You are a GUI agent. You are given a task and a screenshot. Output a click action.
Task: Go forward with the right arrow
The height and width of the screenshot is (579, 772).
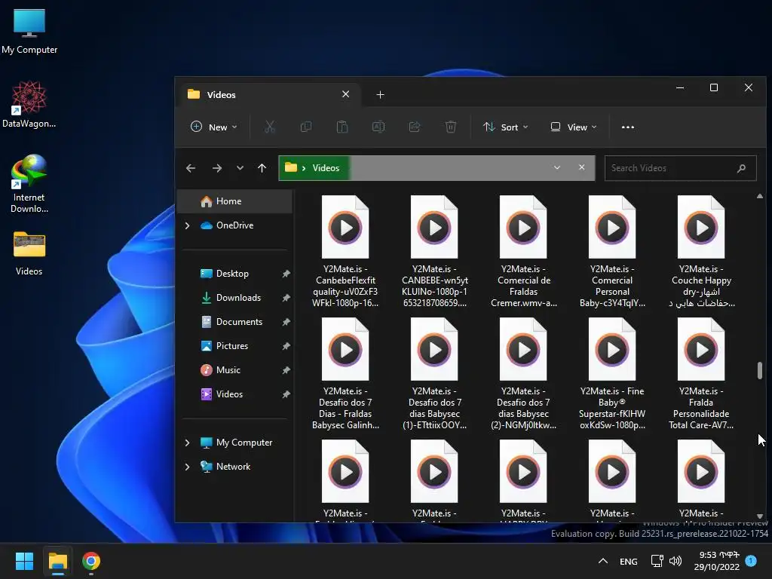[216, 168]
